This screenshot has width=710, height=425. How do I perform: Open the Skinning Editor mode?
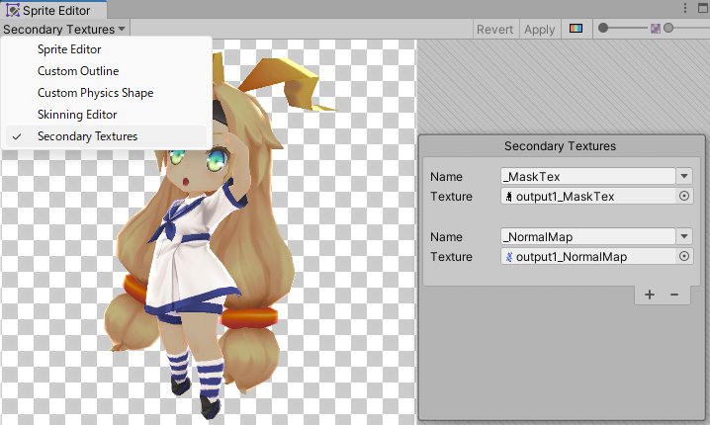pos(107,115)
